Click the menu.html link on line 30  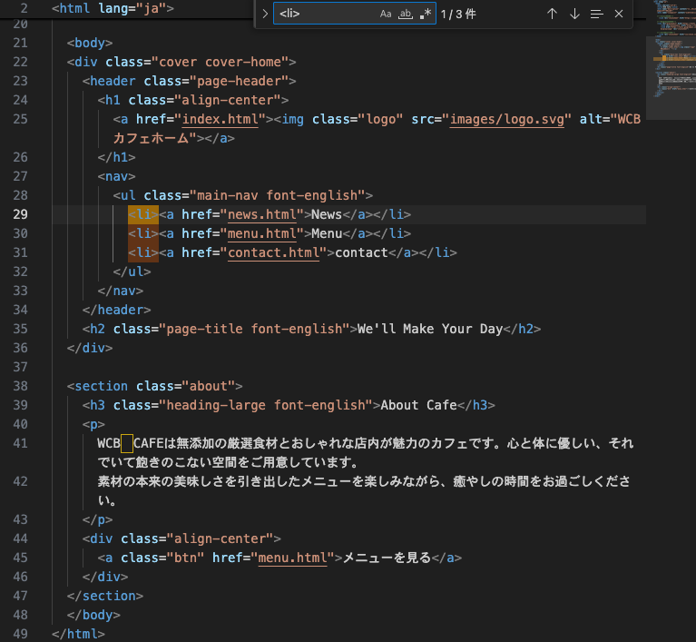pyautogui.click(x=263, y=233)
